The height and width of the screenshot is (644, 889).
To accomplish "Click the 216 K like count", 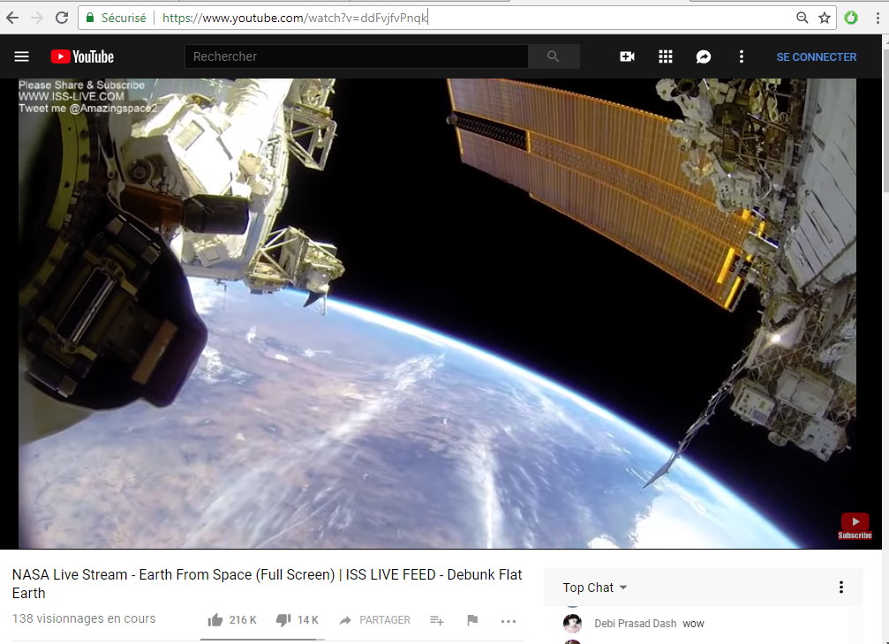I will (244, 620).
